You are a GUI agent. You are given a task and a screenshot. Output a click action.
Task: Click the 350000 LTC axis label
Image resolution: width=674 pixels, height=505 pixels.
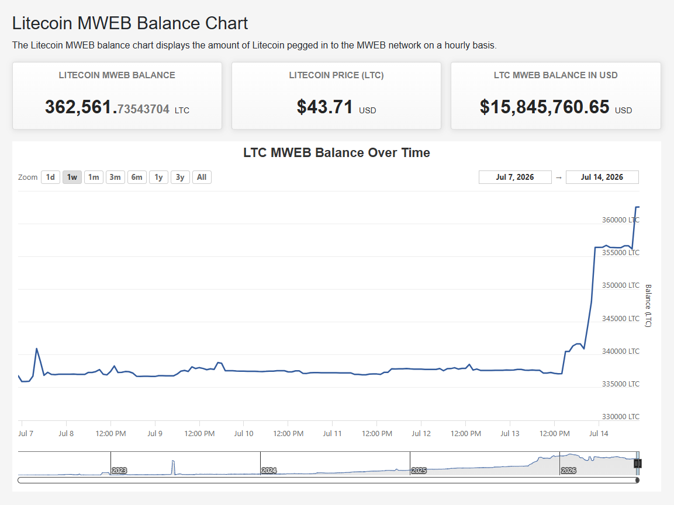(x=621, y=285)
